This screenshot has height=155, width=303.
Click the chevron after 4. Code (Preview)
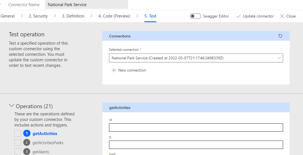point(137,16)
